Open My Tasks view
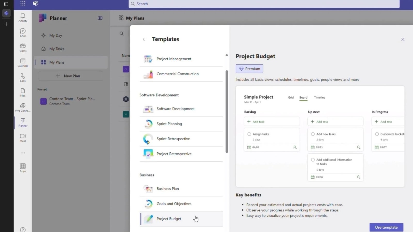The image size is (413, 232). click(x=71, y=49)
